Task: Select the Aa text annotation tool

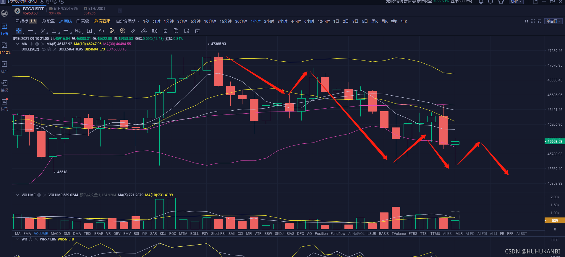Action: click(x=101, y=31)
